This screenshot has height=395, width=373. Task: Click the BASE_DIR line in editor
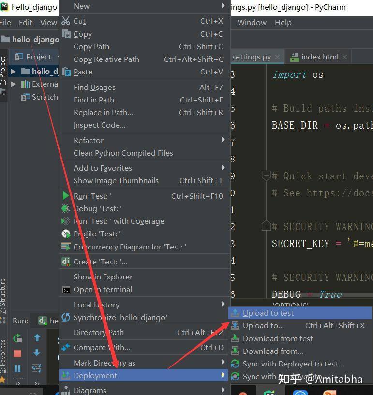(x=322, y=125)
